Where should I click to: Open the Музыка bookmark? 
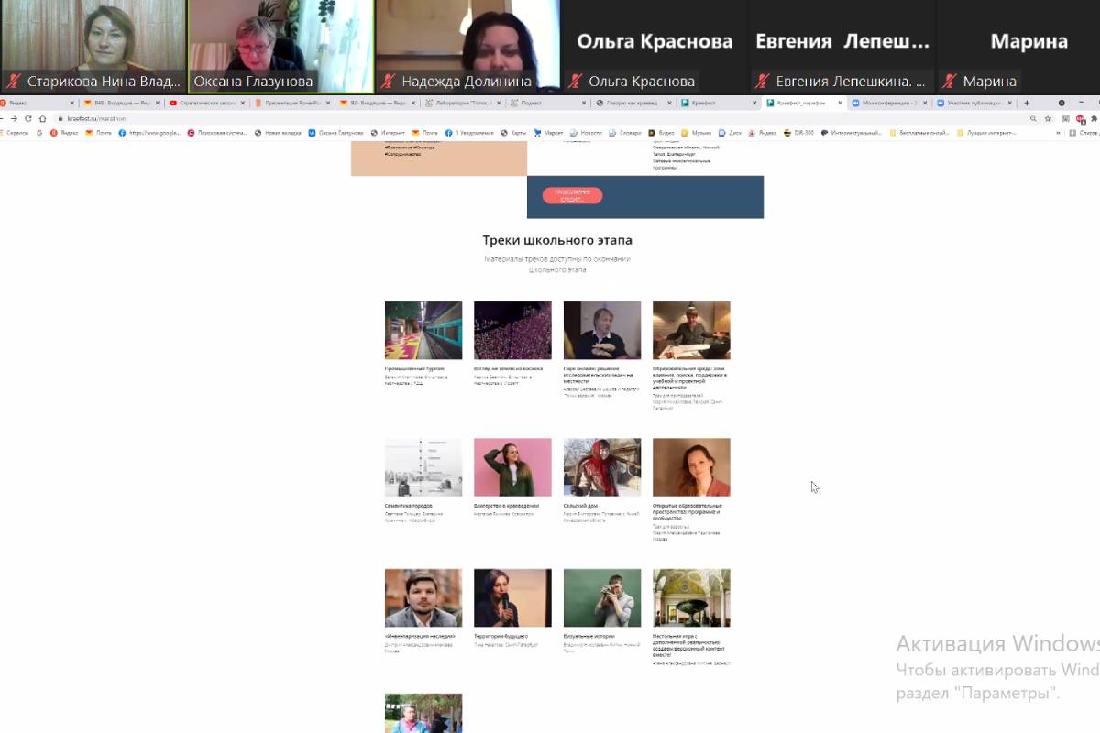[697, 133]
